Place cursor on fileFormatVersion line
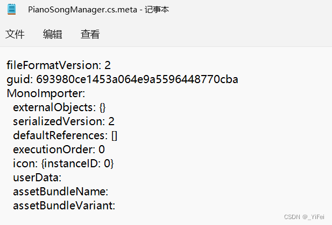332x225 pixels. (x=58, y=66)
